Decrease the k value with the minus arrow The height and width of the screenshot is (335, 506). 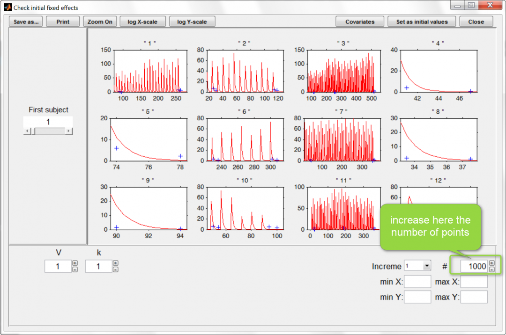click(115, 269)
